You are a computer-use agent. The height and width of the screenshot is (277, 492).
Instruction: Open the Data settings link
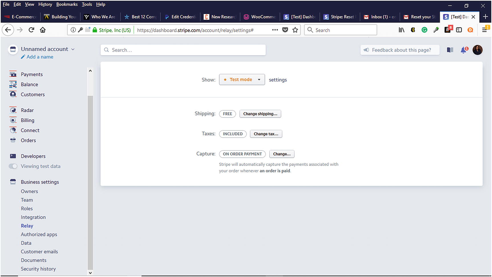(26, 243)
